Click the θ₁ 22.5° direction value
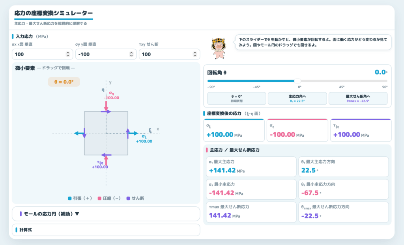Image resolution: width=404 pixels, height=245 pixels. coord(310,171)
